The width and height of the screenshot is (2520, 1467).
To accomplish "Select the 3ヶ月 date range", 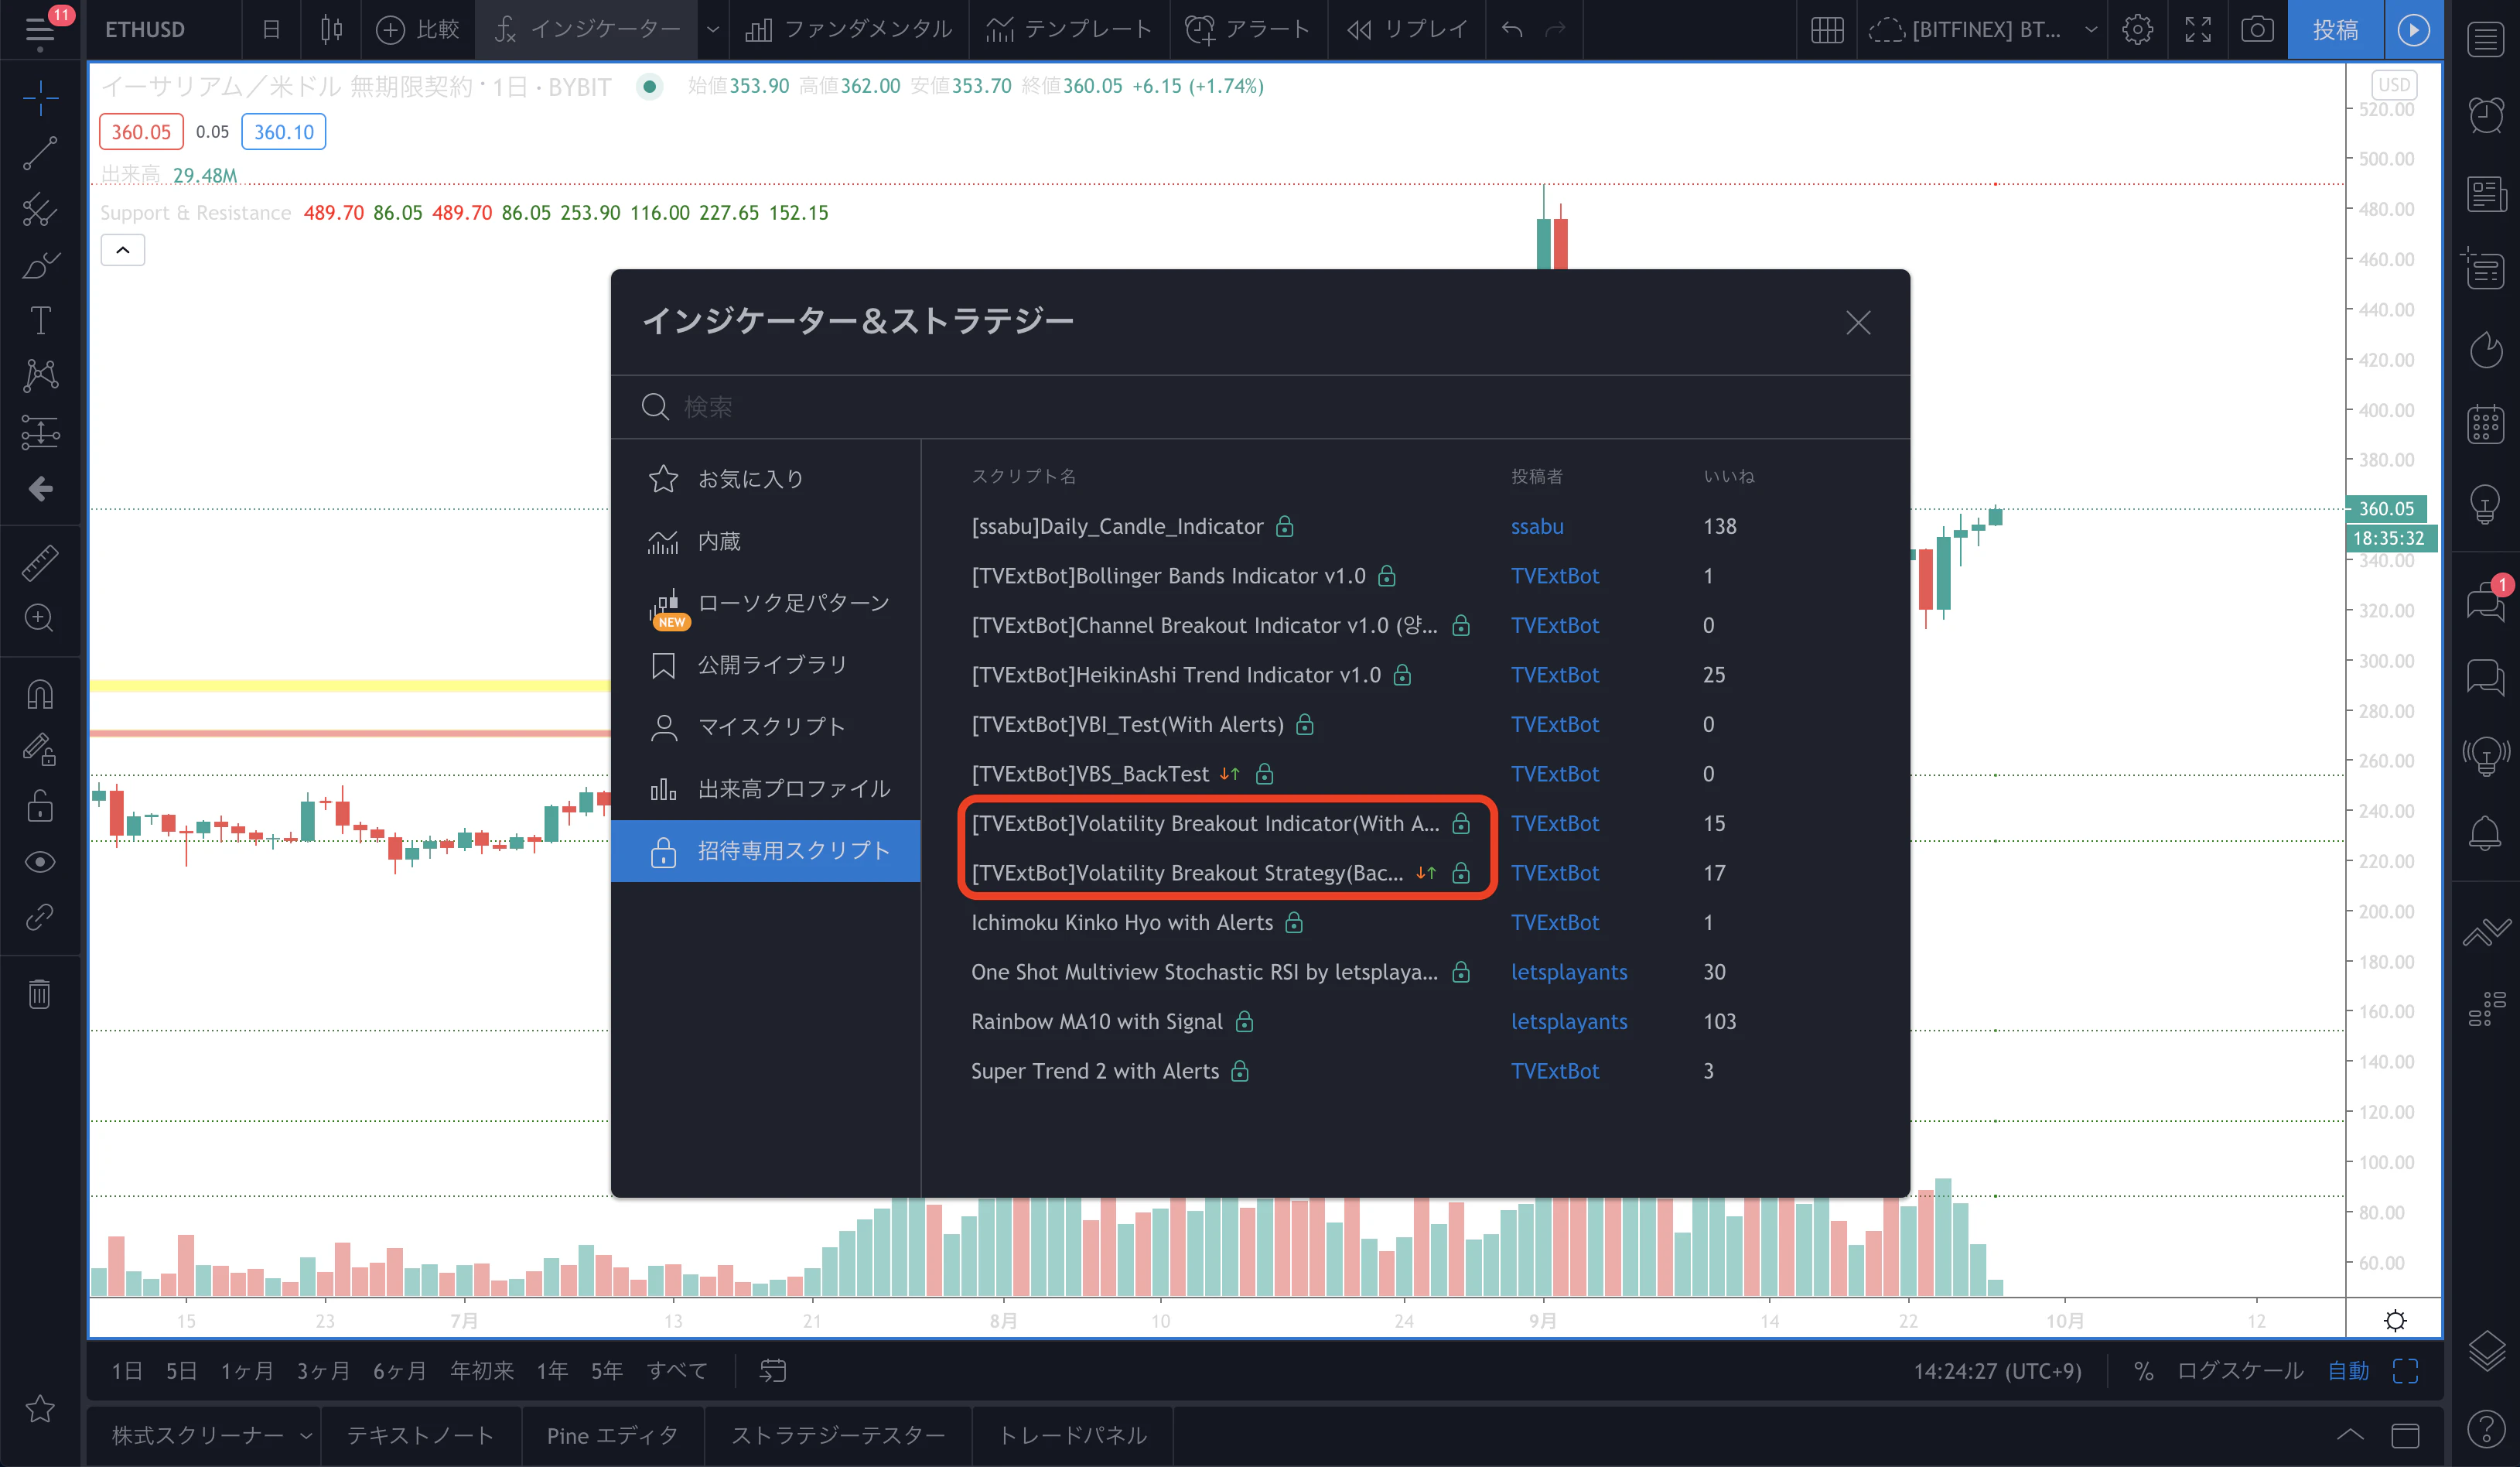I will pos(323,1370).
